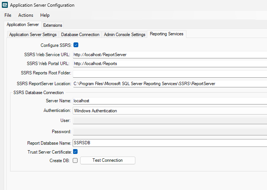Screen dimensions: 267x190
Task: Switch to the Database Connection tab
Action: 80,35
